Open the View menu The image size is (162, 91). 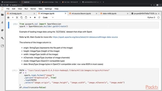(x=20, y=9)
